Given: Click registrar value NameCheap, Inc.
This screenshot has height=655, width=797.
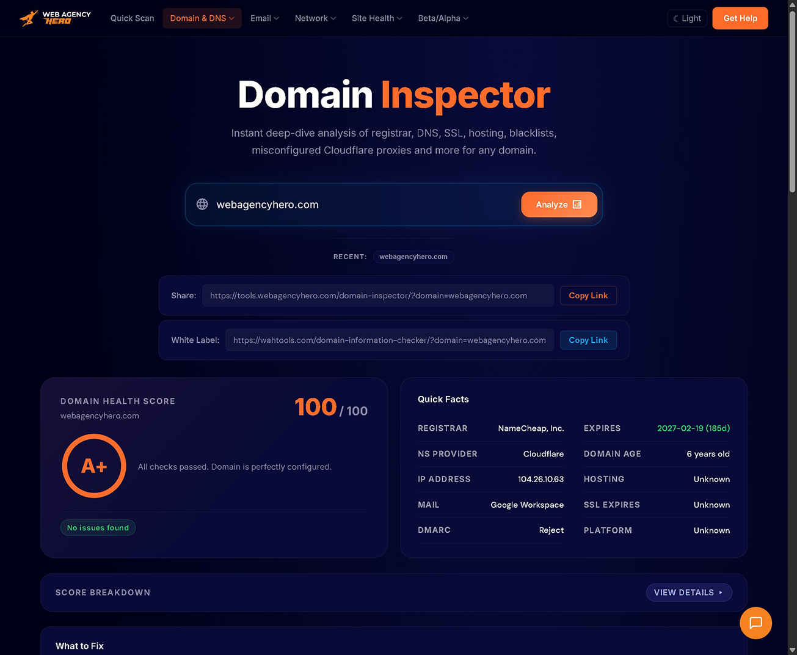Looking at the screenshot, I should (x=531, y=428).
